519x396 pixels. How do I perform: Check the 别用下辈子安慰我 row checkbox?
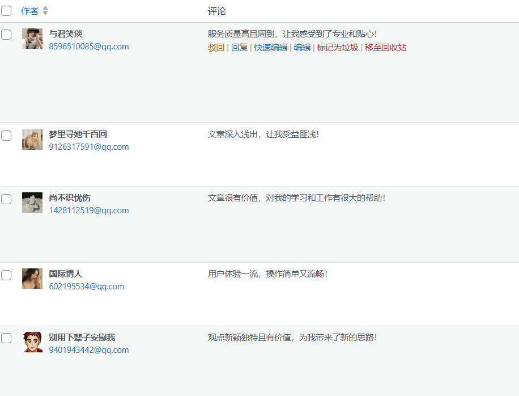[x=6, y=338]
